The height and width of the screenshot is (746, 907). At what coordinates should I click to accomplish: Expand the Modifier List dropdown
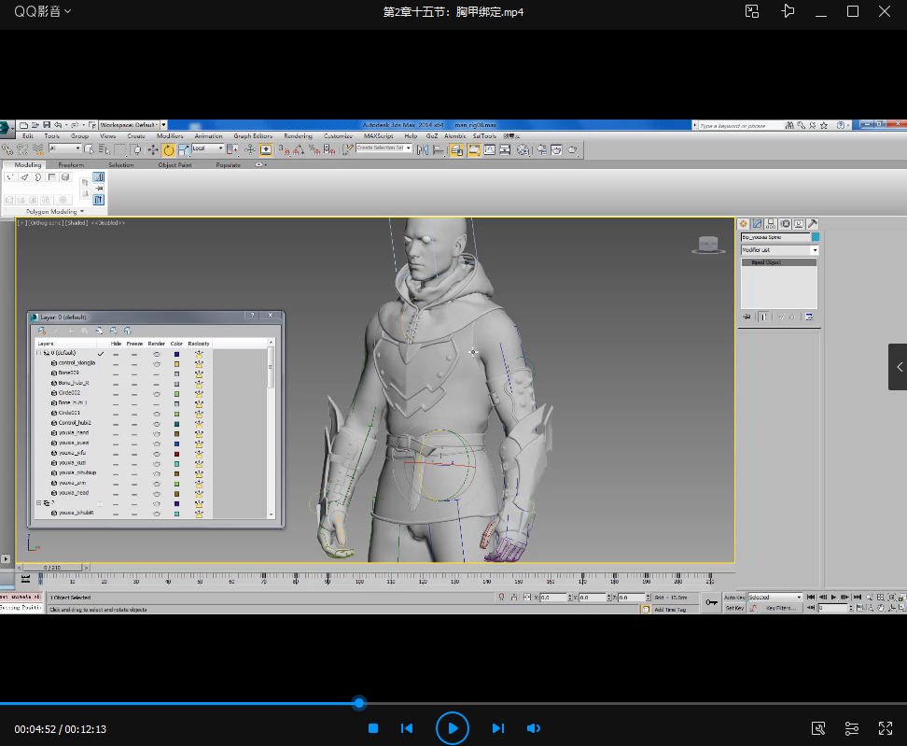tap(815, 250)
